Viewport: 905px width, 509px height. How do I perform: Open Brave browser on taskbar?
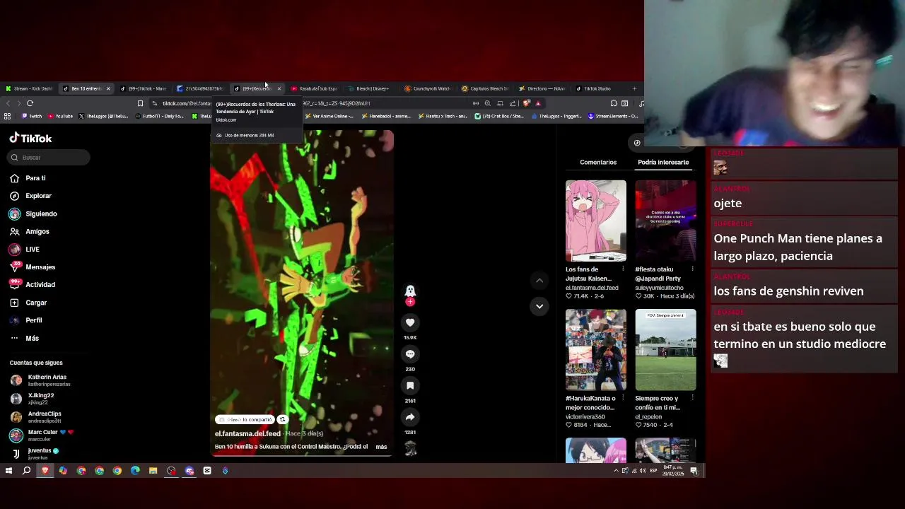pos(45,471)
